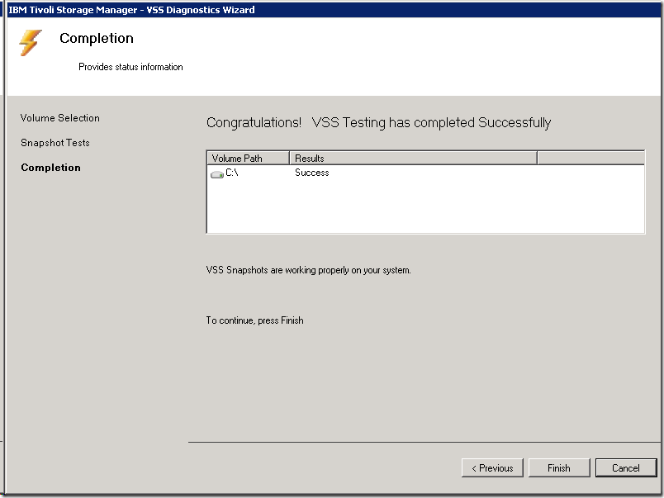Go back with the Previous button

[x=492, y=468]
